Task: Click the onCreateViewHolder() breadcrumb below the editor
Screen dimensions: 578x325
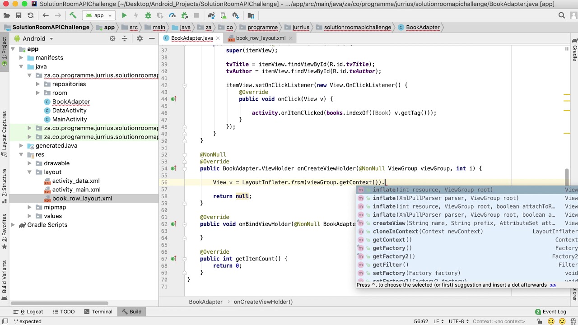Action: point(263,302)
